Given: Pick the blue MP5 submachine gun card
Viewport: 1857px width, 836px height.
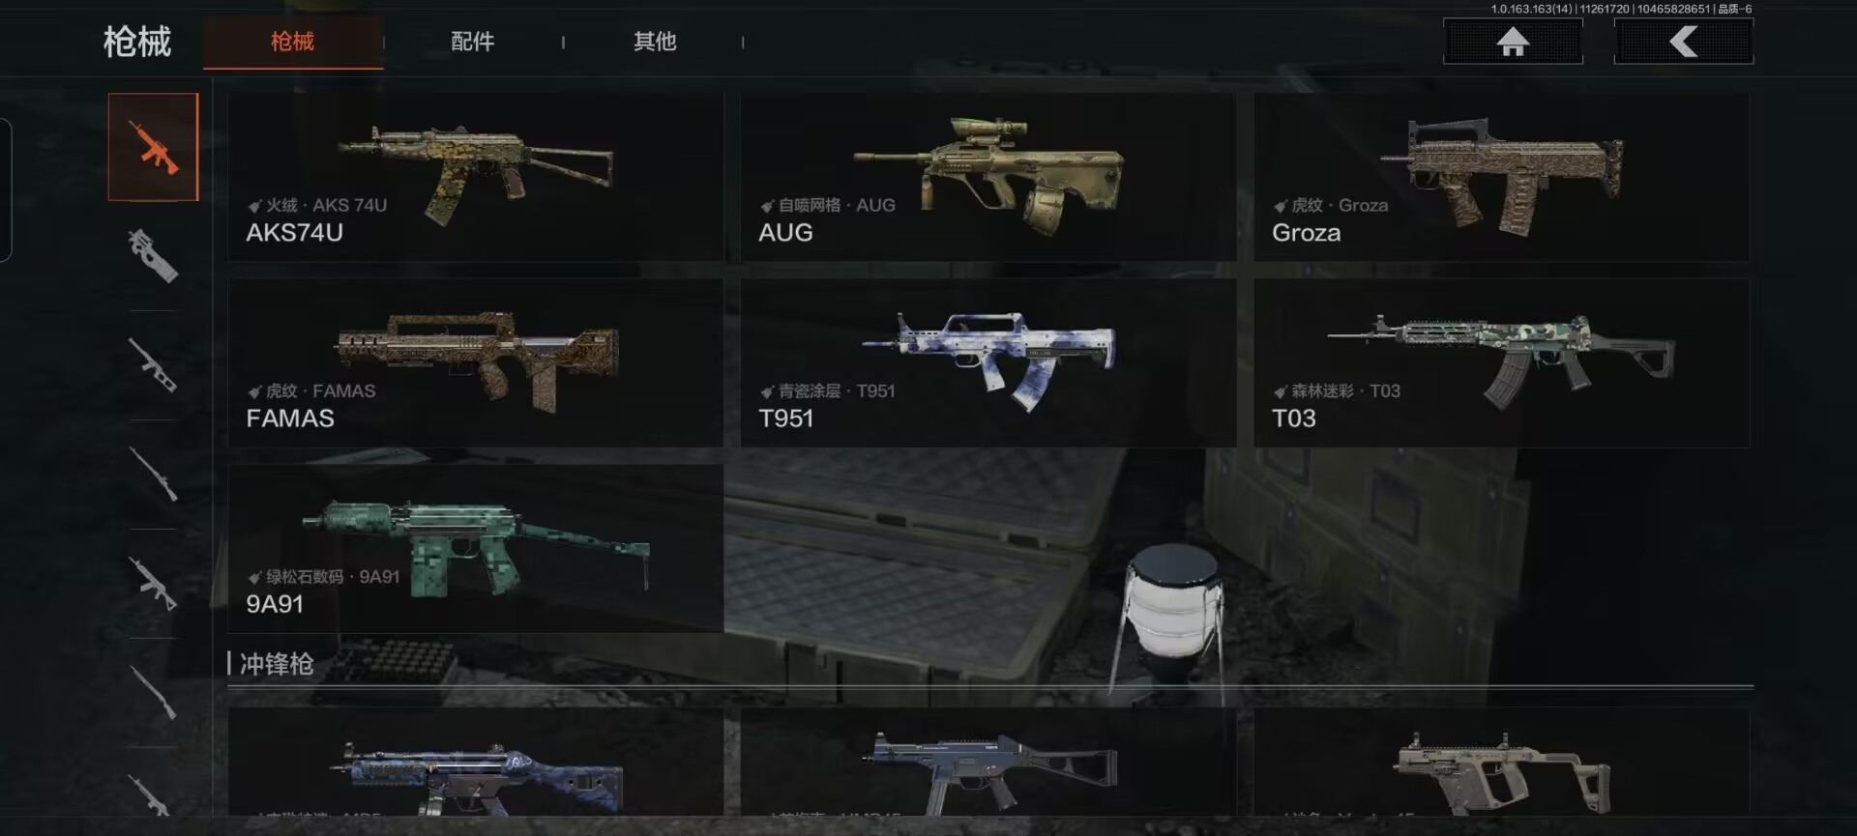Looking at the screenshot, I should point(475,763).
